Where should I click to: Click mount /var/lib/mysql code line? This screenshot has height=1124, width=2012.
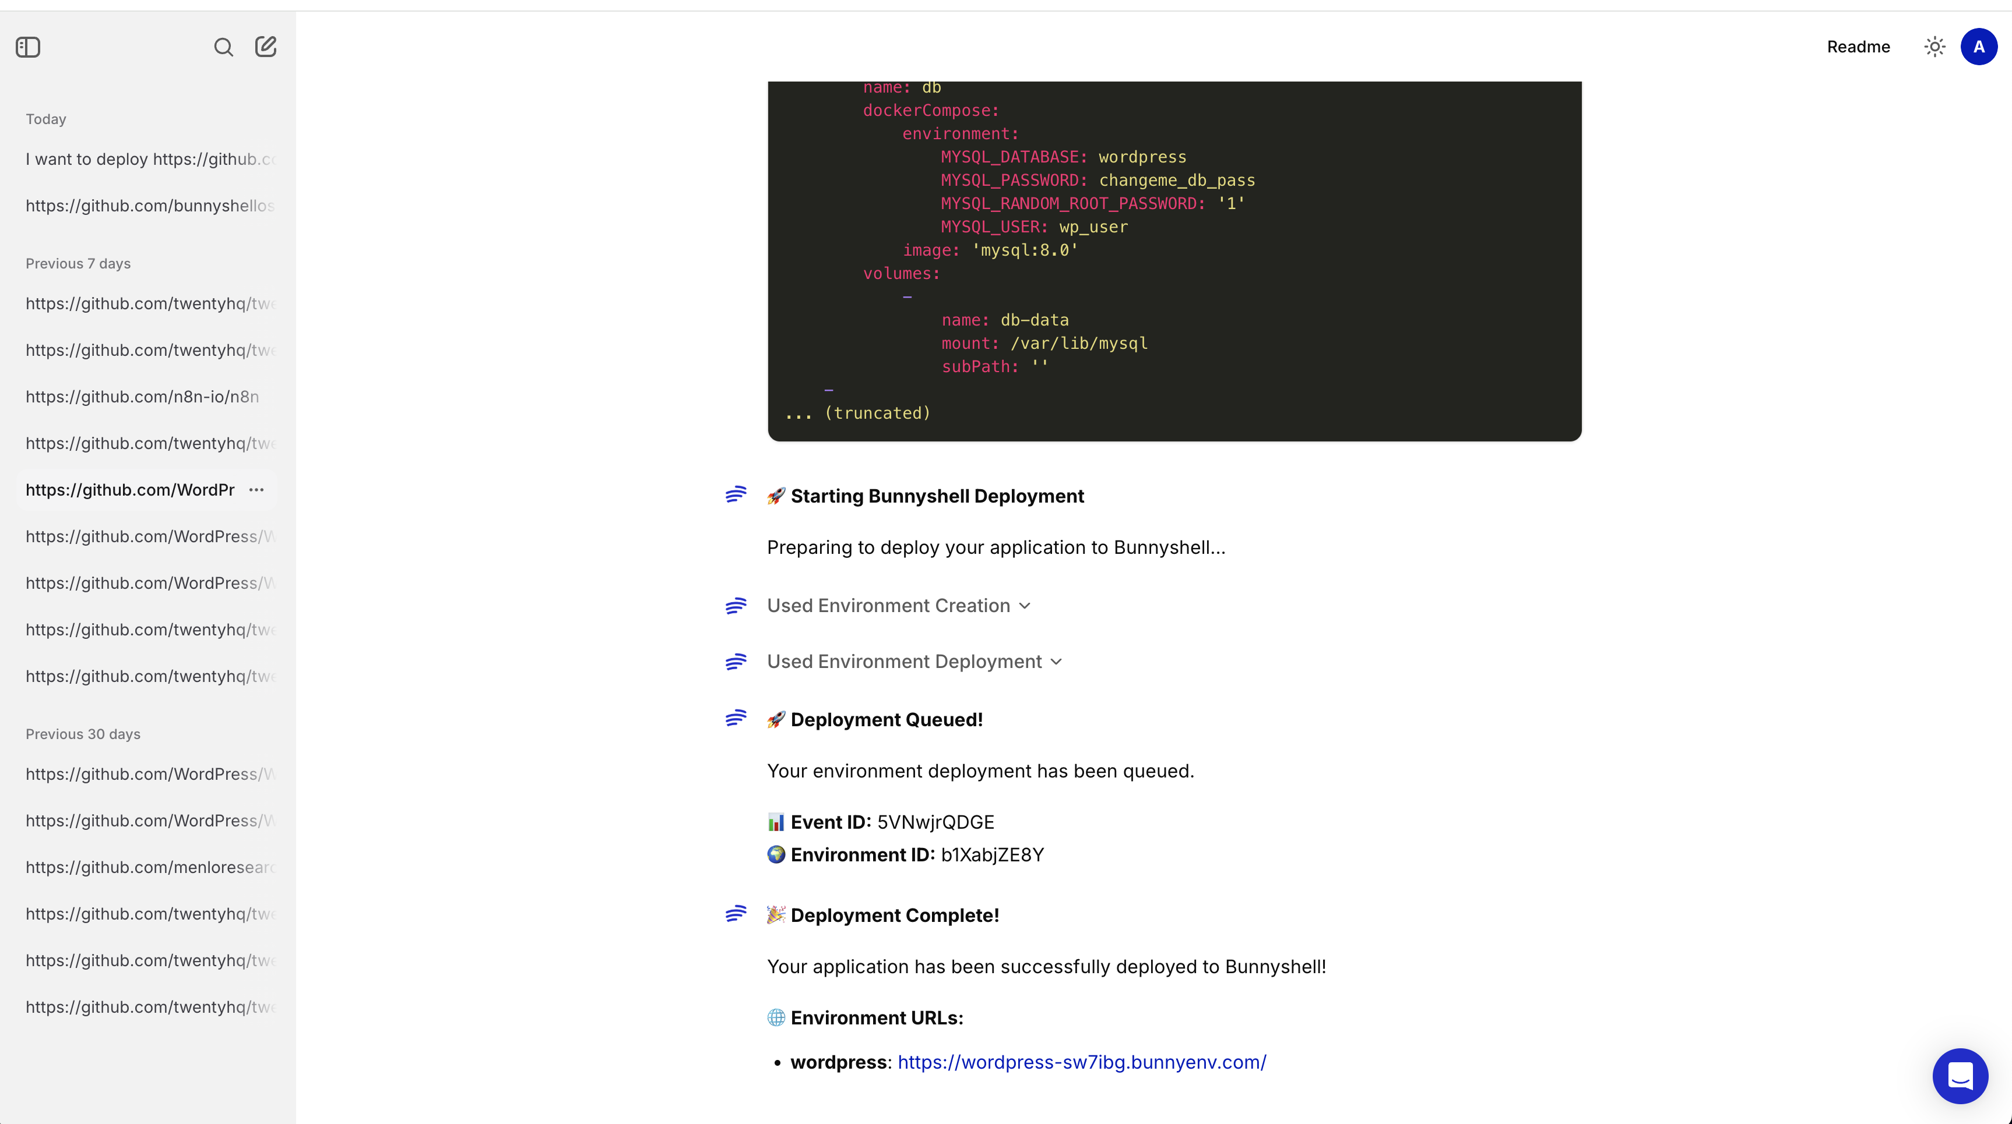[x=1044, y=344]
